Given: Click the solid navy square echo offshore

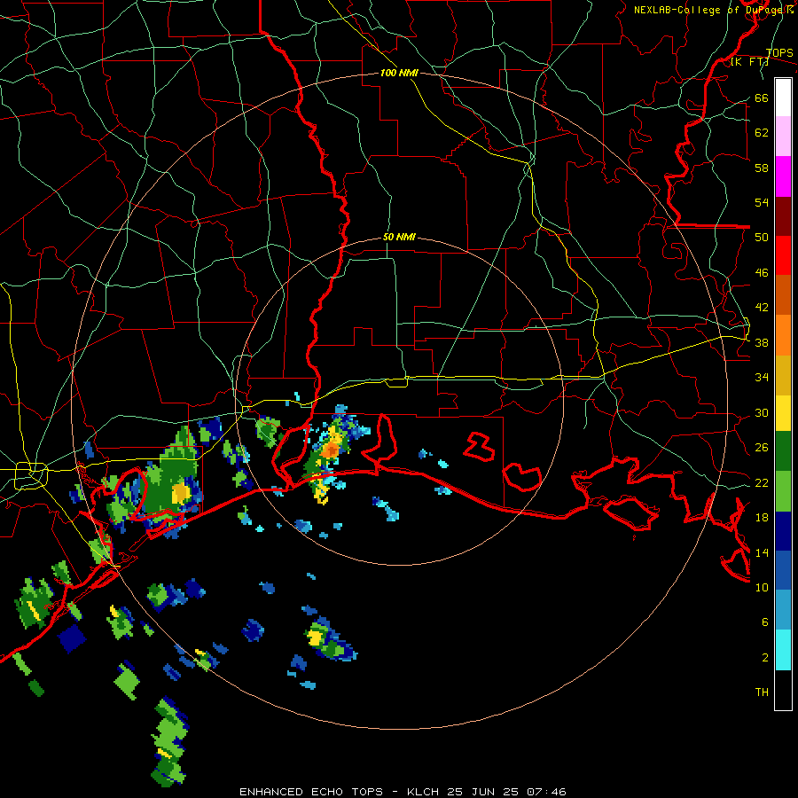Looking at the screenshot, I should click(72, 638).
